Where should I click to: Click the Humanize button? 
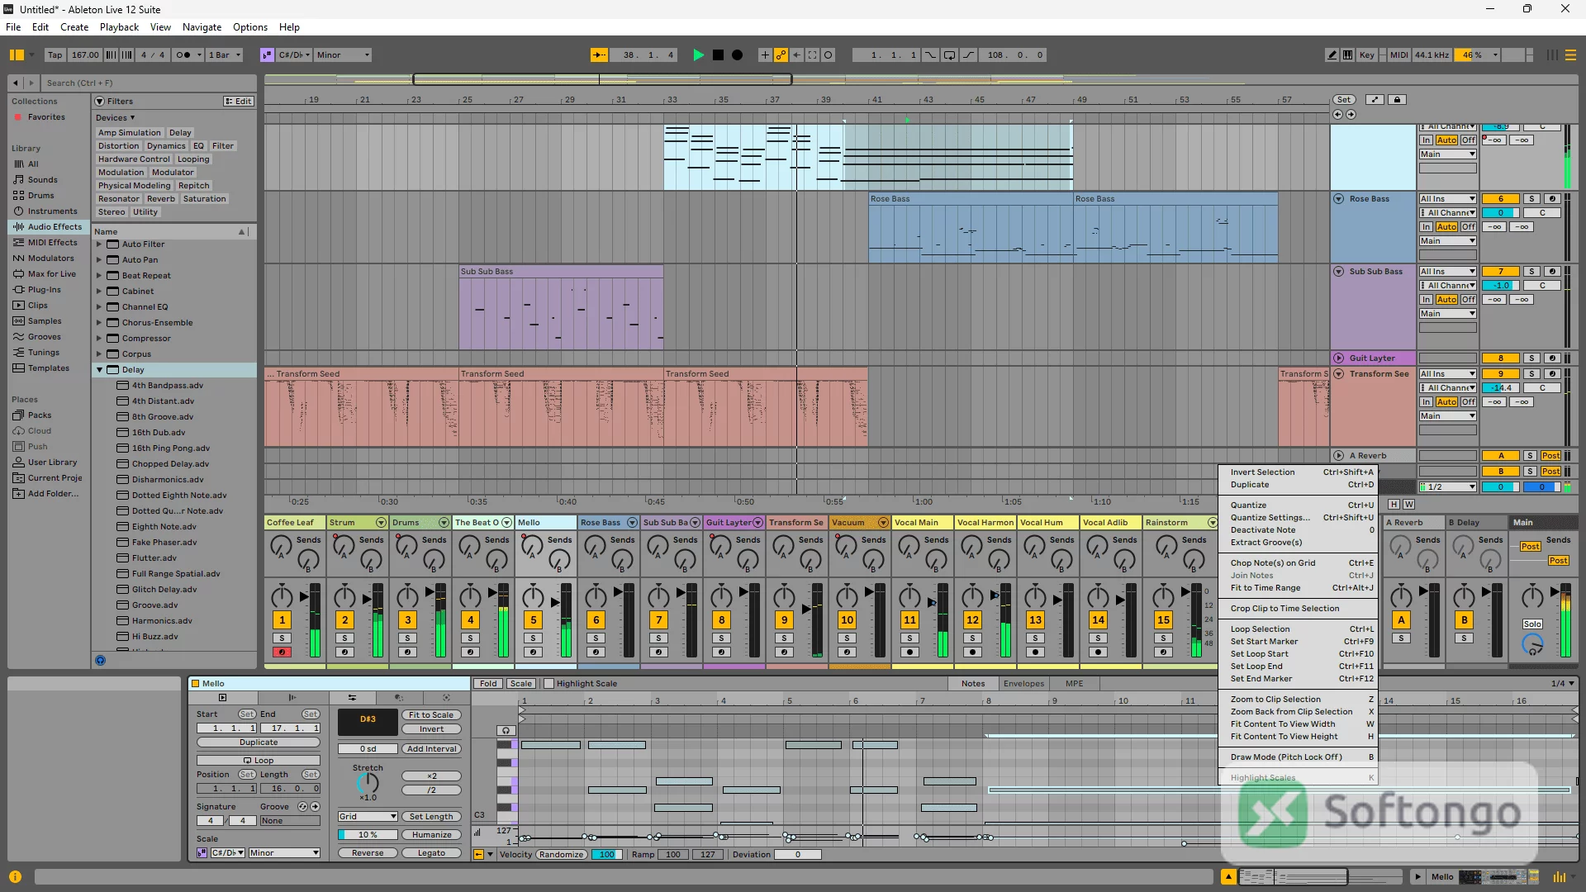tap(431, 835)
